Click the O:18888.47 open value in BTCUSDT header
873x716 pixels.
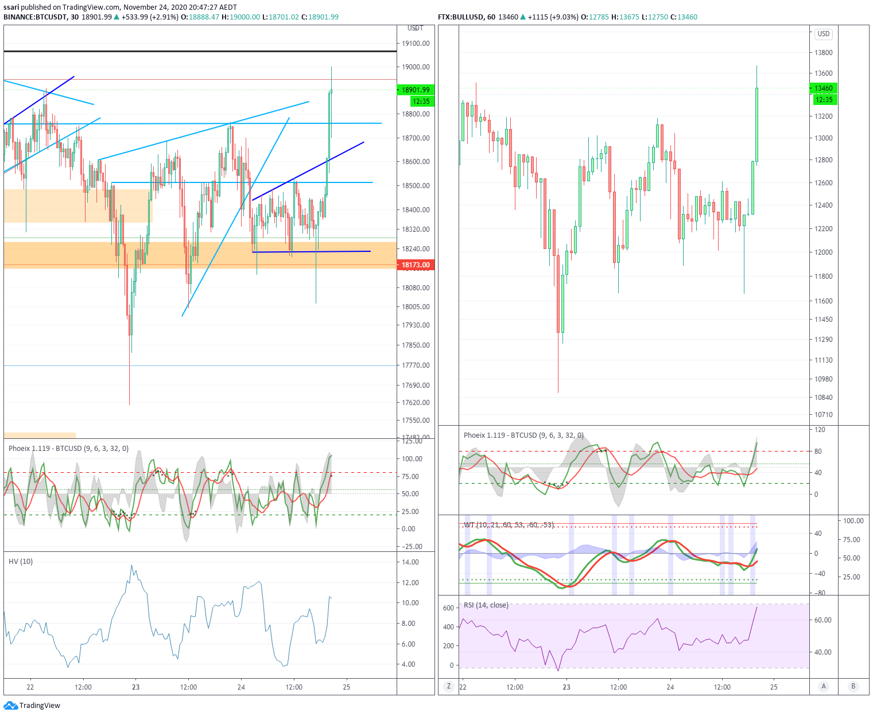pos(200,17)
